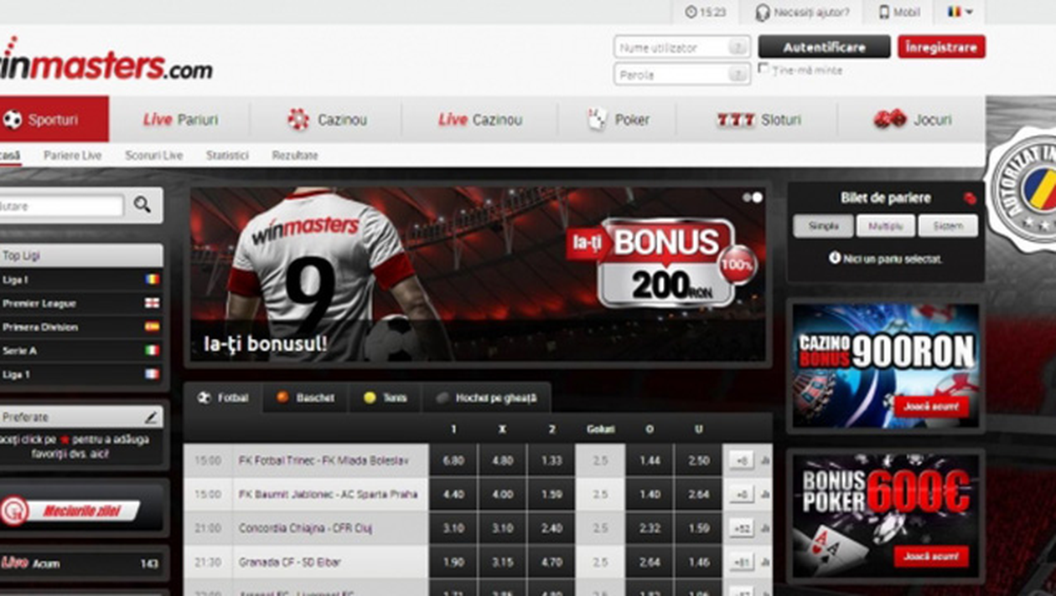This screenshot has height=596, width=1056.
Task: Open Sloturi with the 777 icon
Action: (x=736, y=120)
